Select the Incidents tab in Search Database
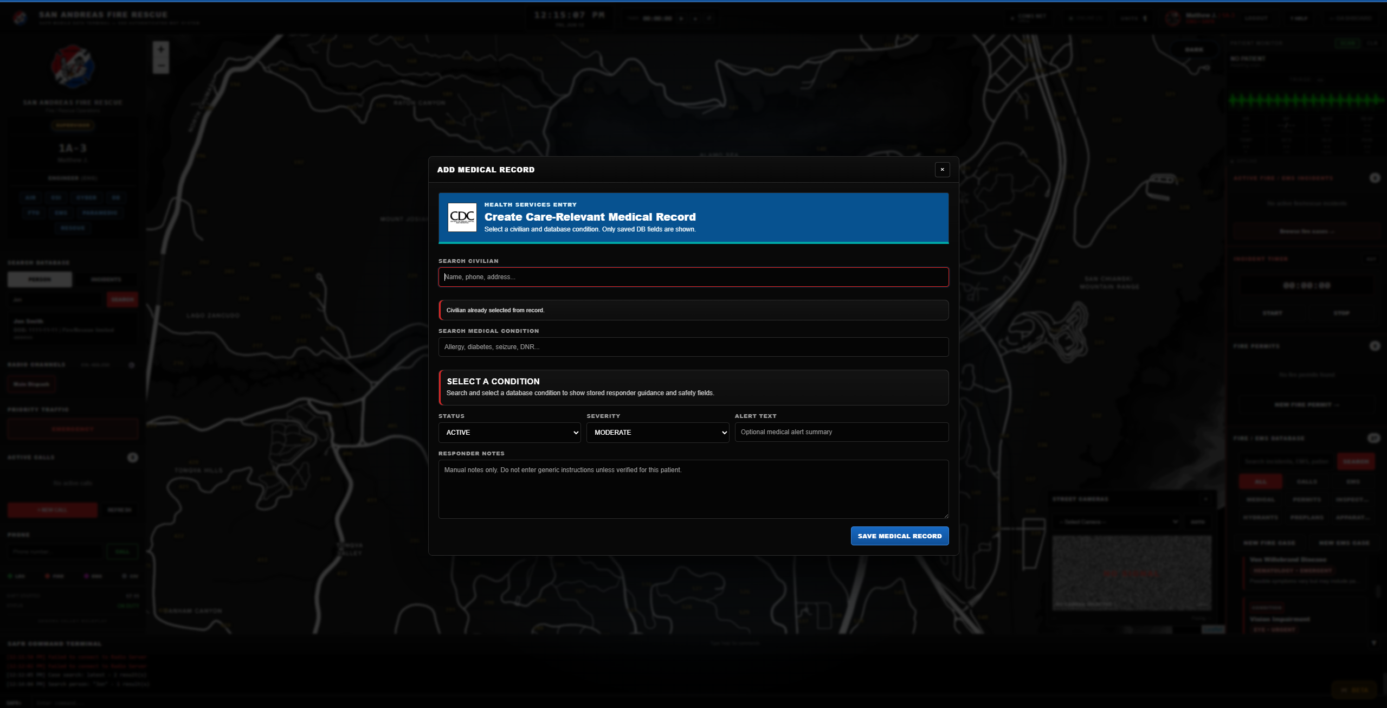 (106, 279)
